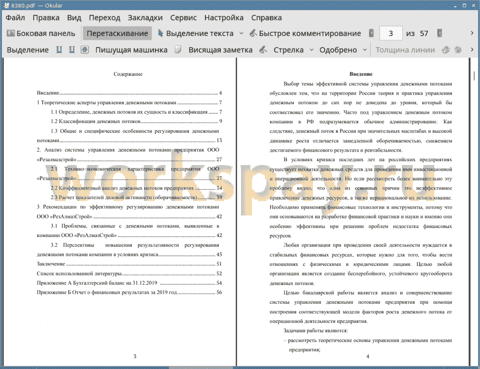This screenshot has width=480, height=369.
Task: Click contents row 'Приложение Б Отчет о финансовых результатах'
Action: [129, 292]
